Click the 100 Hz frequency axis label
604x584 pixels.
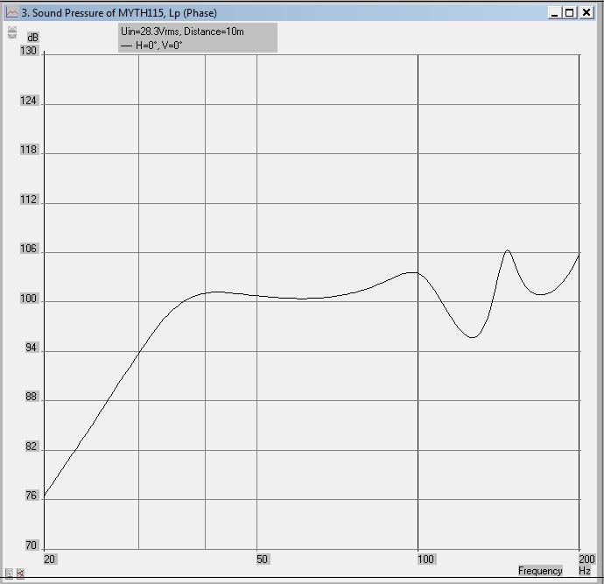click(x=426, y=559)
